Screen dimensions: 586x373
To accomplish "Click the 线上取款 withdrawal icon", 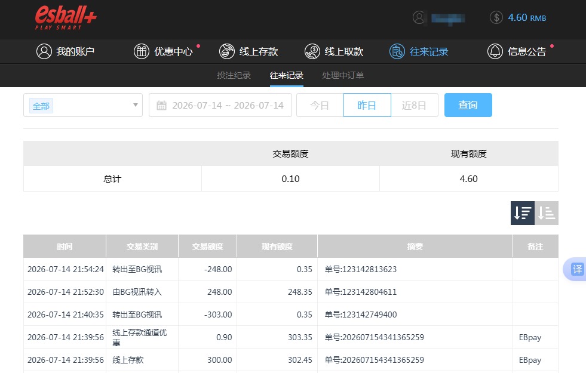I will point(312,51).
